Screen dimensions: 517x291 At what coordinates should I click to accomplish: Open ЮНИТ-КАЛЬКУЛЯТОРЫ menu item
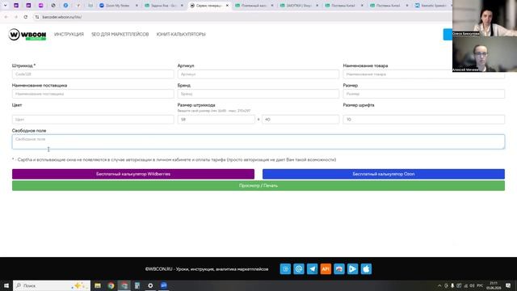coord(181,34)
